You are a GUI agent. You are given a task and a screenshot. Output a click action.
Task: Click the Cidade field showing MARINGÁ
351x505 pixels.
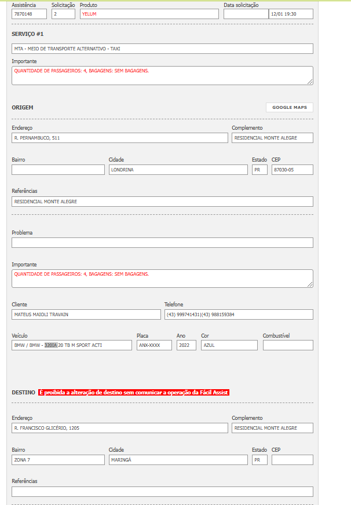pyautogui.click(x=178, y=460)
